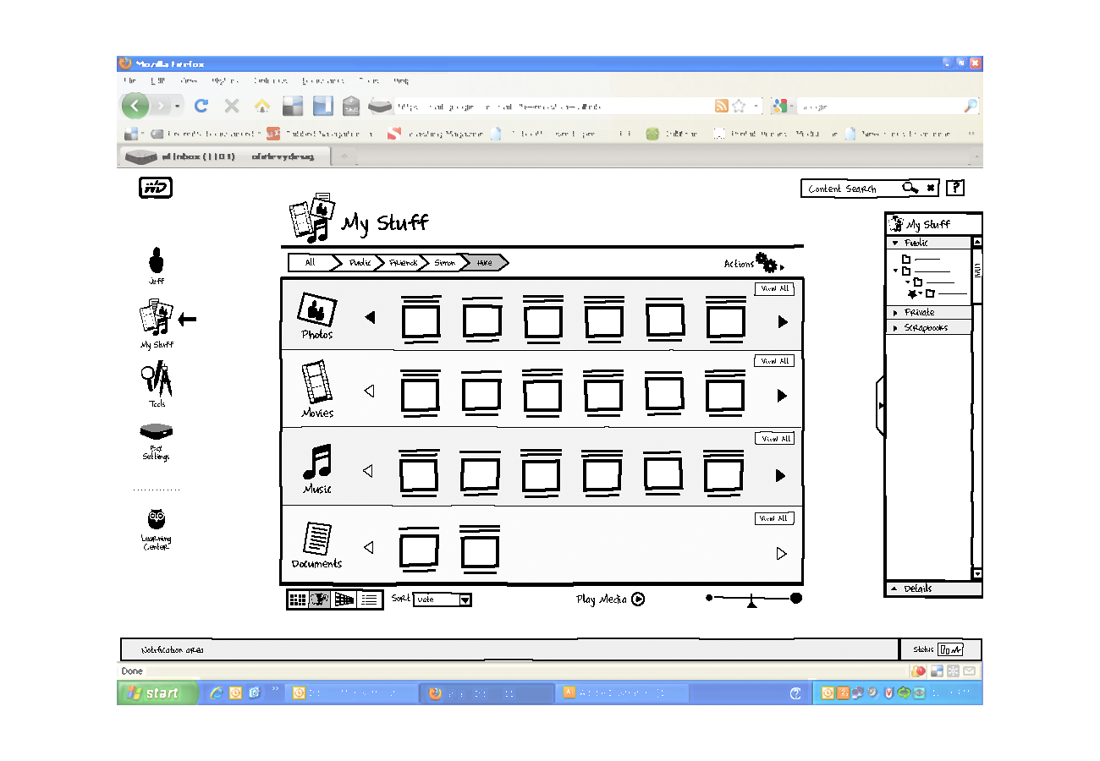Open the Tools sidebar icon
Screen dimensions: 1100x761
click(157, 379)
